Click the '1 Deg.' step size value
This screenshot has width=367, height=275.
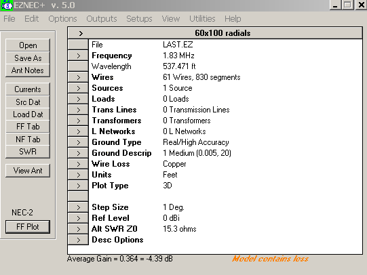[174, 207]
